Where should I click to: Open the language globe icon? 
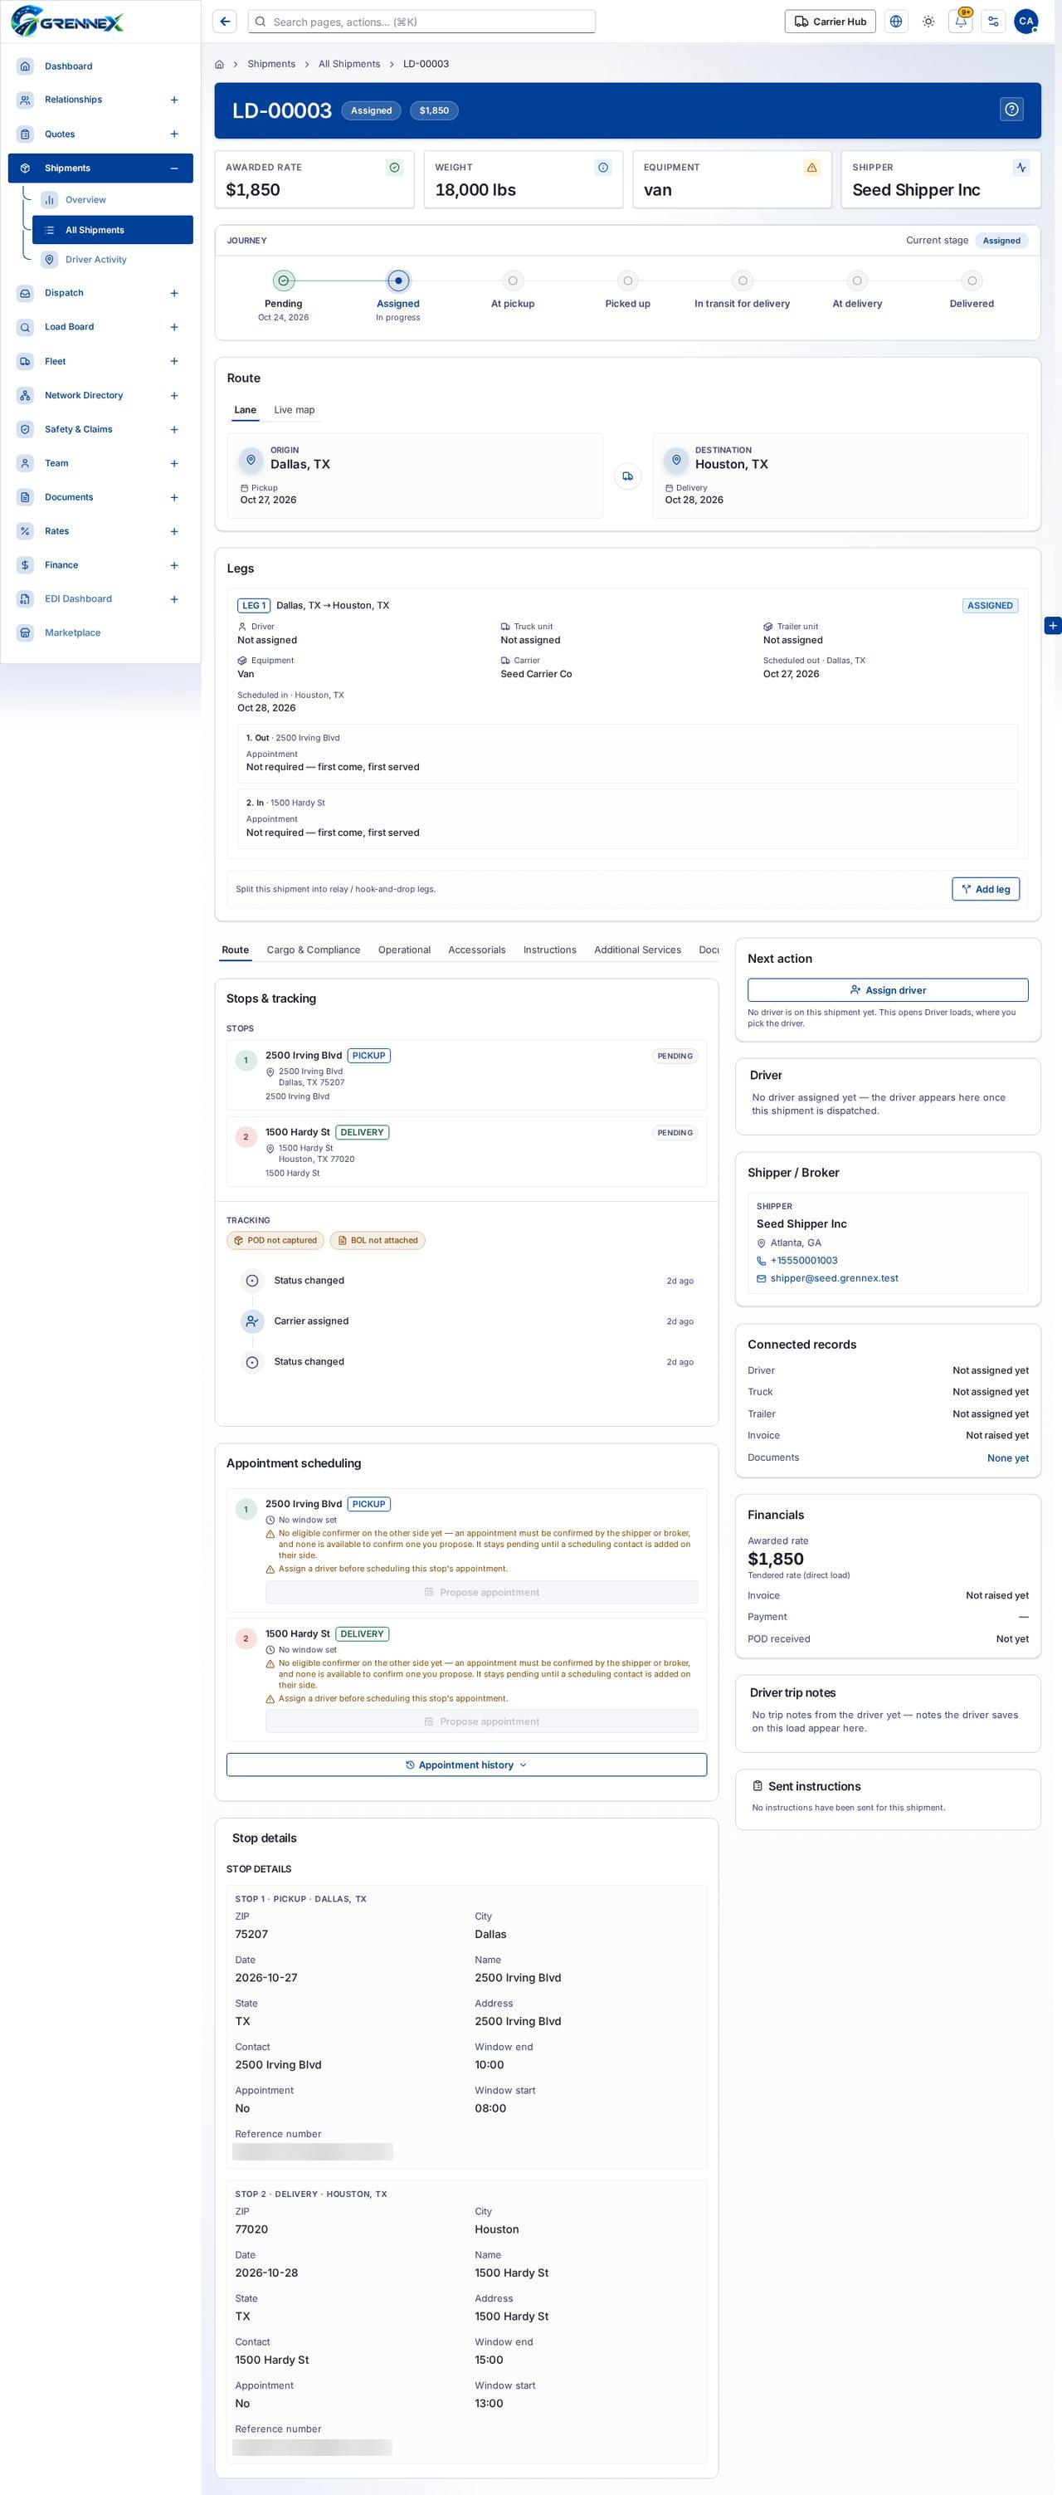(896, 22)
